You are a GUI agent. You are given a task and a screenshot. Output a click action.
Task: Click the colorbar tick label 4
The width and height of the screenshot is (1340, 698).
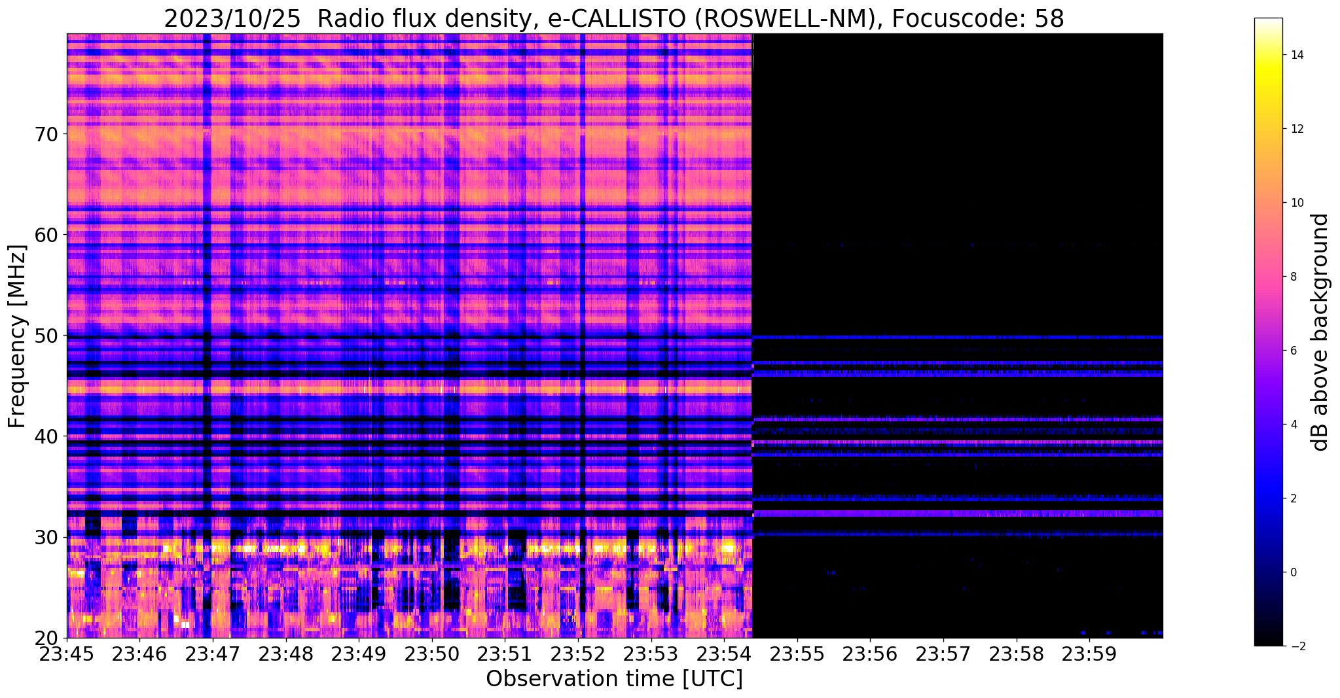pyautogui.click(x=1292, y=425)
